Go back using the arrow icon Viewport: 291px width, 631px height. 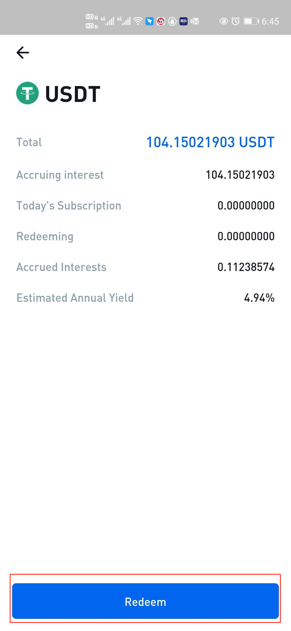tap(23, 52)
